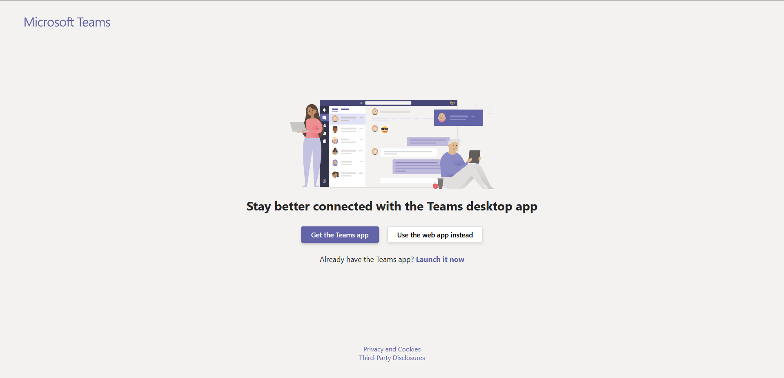
Task: Open Privacy and Cookies link
Action: [392, 349]
